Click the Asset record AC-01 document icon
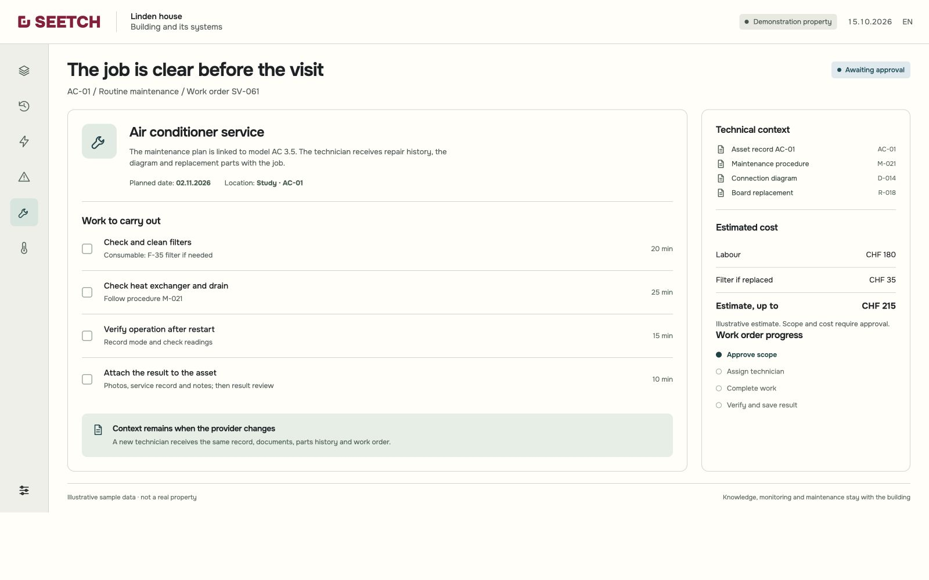This screenshot has width=929, height=580. [x=721, y=149]
